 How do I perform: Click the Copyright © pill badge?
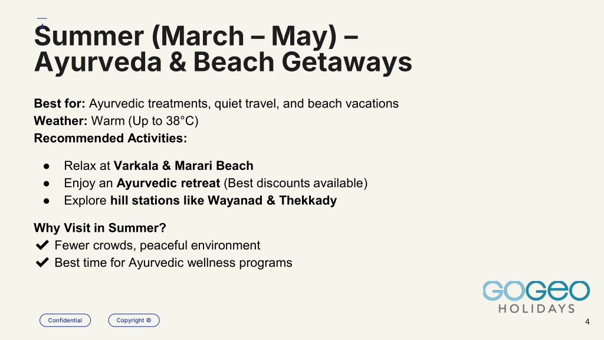[134, 321]
